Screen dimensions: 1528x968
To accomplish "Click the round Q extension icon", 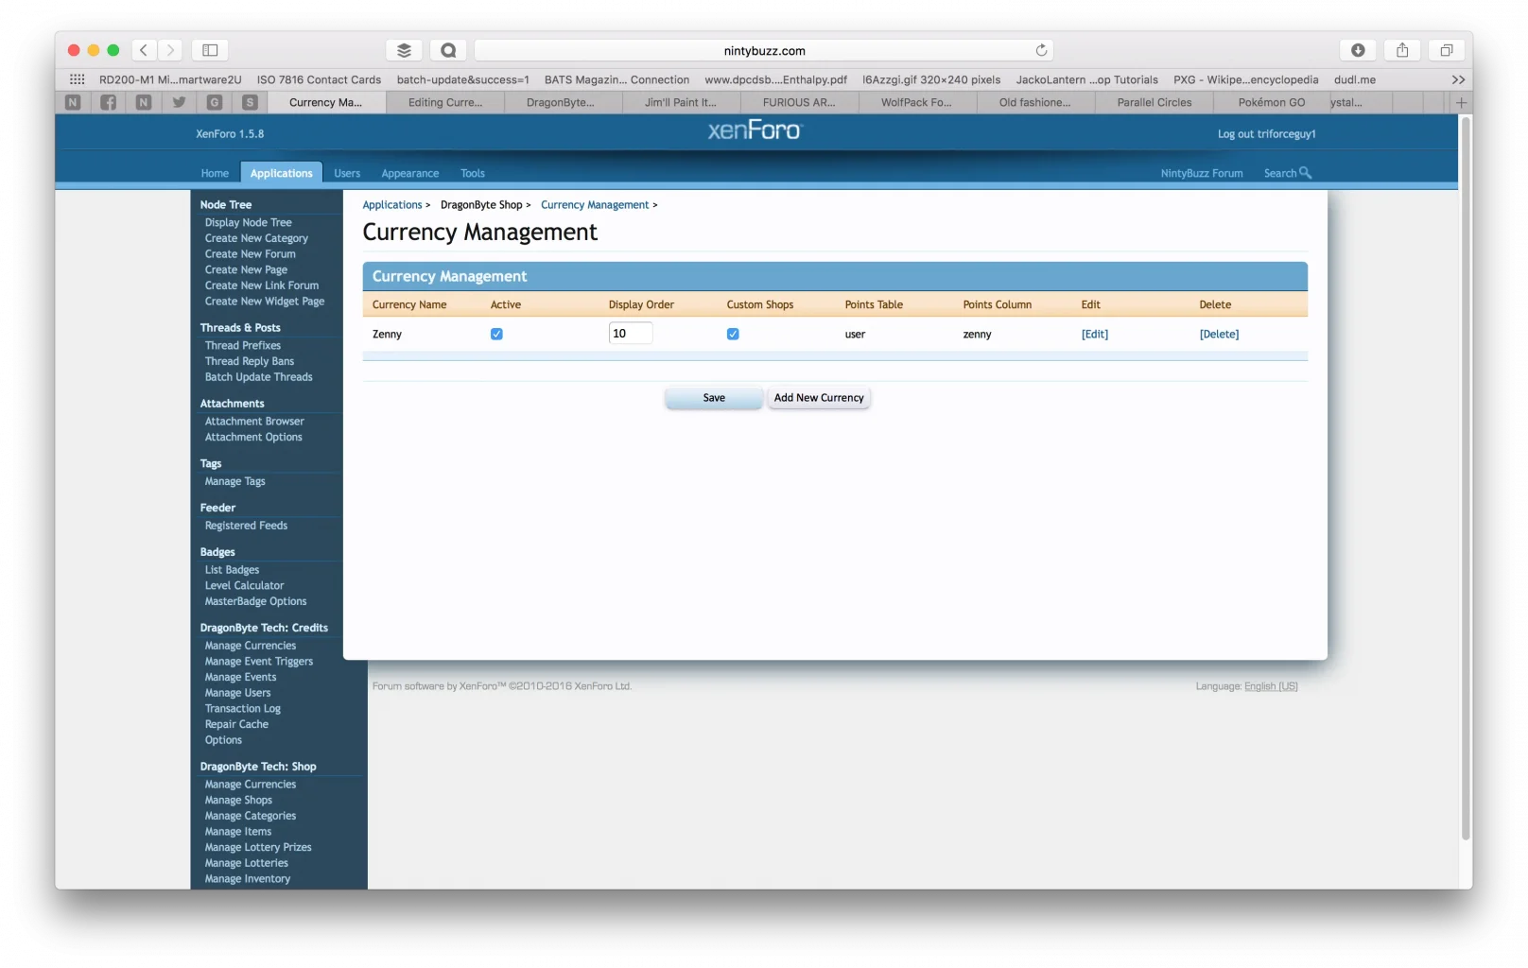I will pyautogui.click(x=448, y=50).
